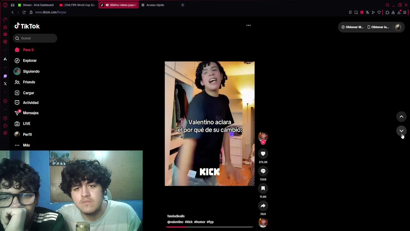Open the Para ti feed

point(24,50)
